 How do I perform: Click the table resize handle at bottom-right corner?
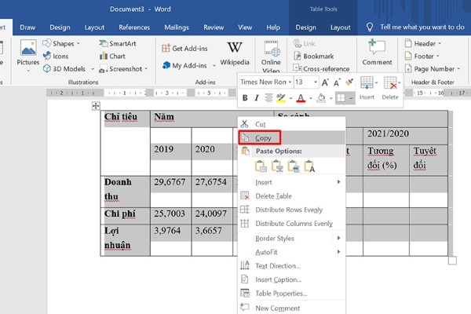click(x=452, y=261)
